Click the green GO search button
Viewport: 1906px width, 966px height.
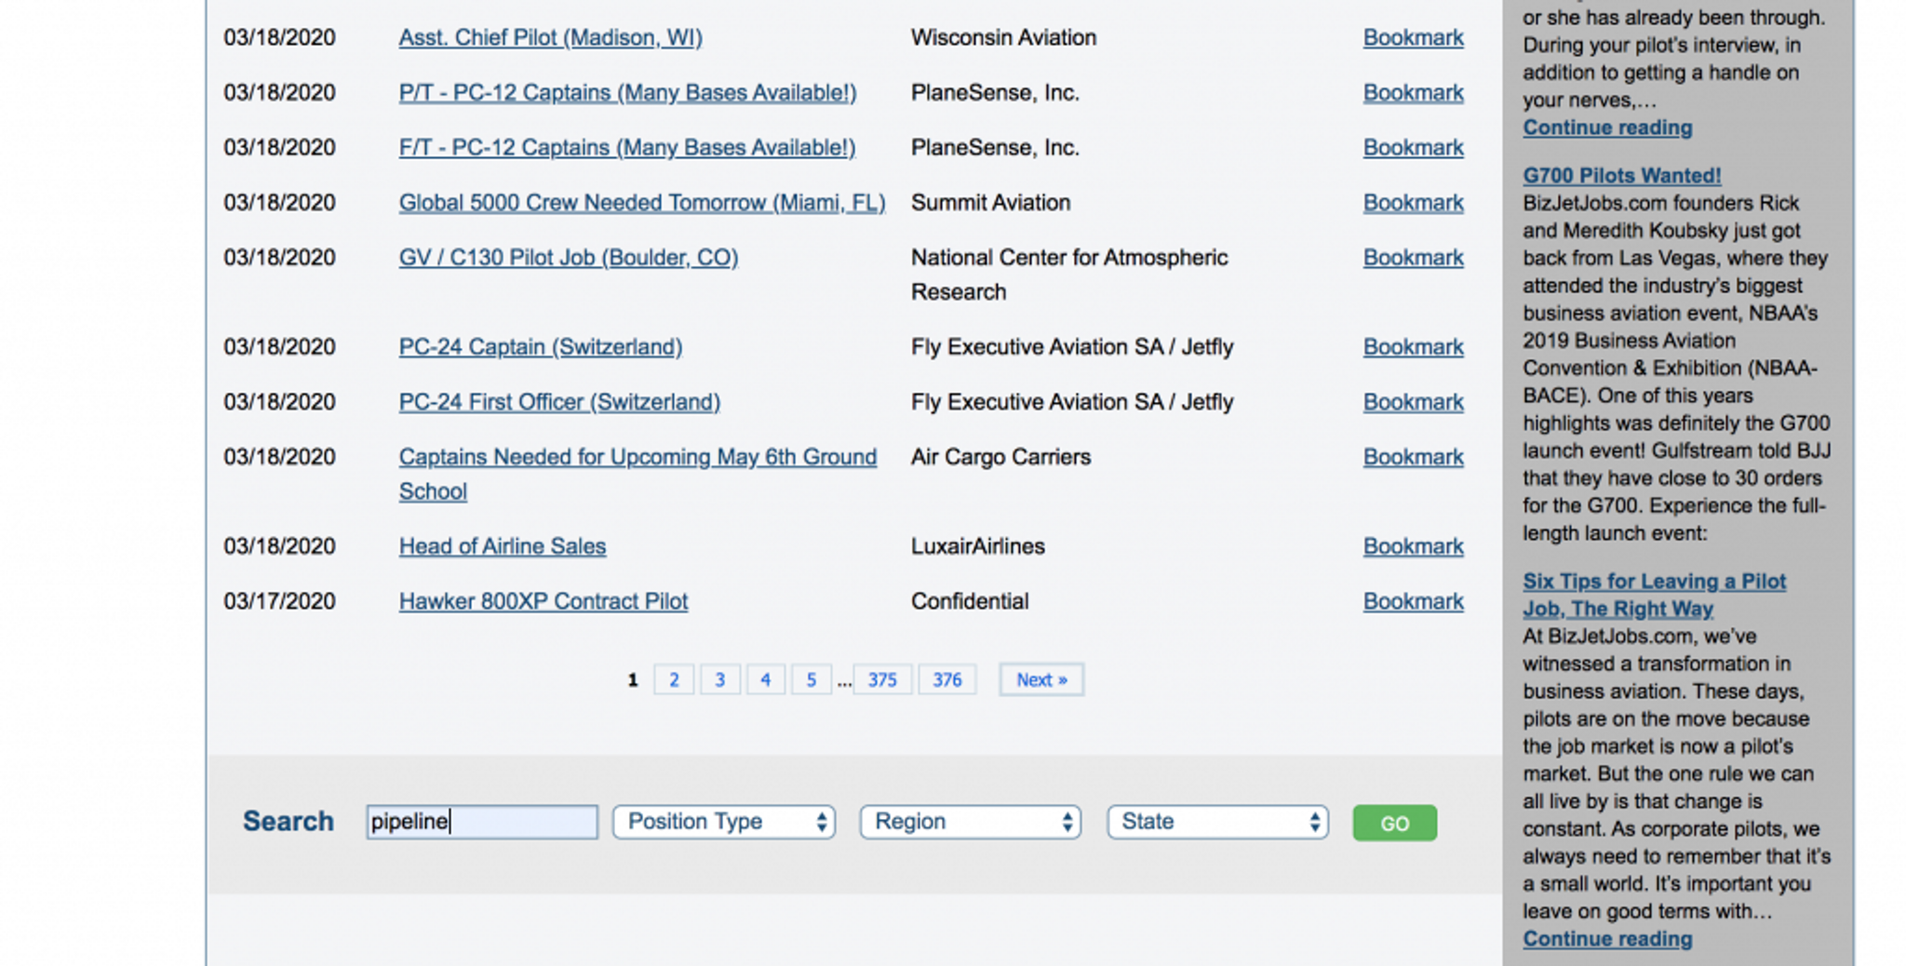click(1394, 823)
